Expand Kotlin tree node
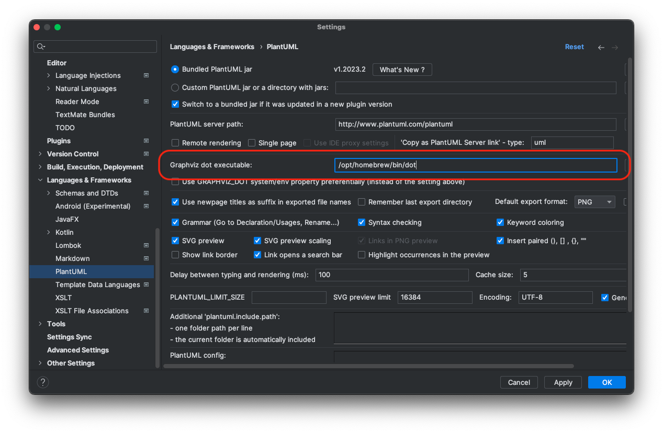Image resolution: width=663 pixels, height=433 pixels. coord(49,232)
